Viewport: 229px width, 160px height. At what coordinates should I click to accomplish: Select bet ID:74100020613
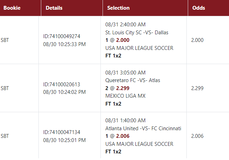[x=62, y=85]
